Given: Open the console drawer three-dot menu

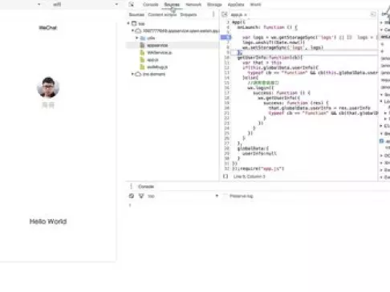Looking at the screenshot, I should coord(131,186).
